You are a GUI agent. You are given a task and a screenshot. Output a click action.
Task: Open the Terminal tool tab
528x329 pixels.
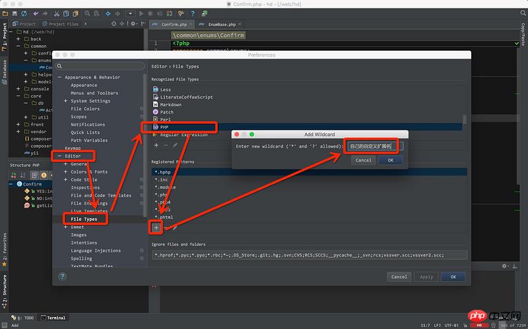(53, 318)
